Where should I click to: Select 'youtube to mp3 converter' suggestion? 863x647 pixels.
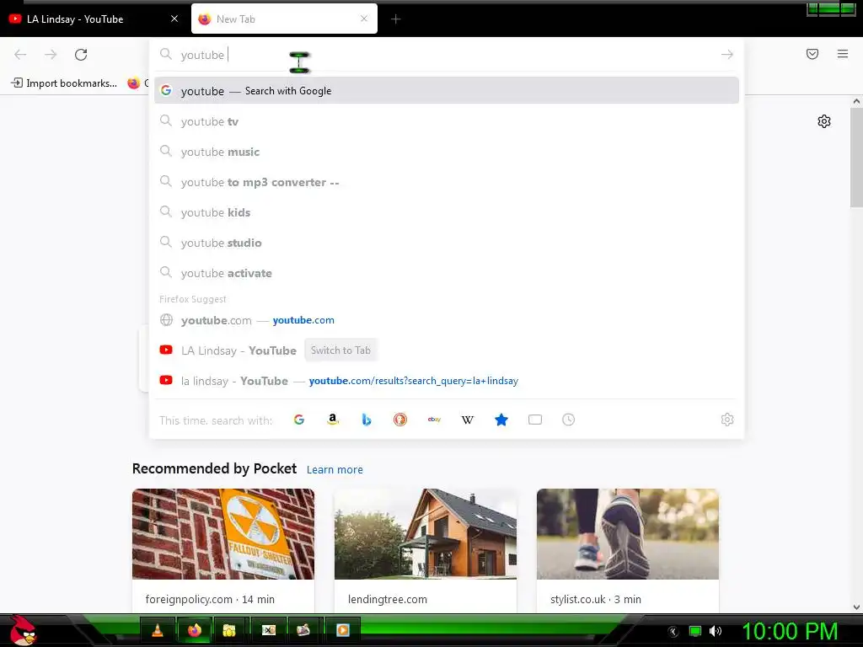(x=447, y=182)
